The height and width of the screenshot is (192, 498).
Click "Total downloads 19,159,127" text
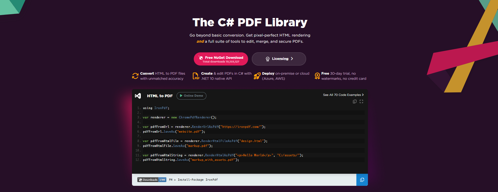(221, 62)
